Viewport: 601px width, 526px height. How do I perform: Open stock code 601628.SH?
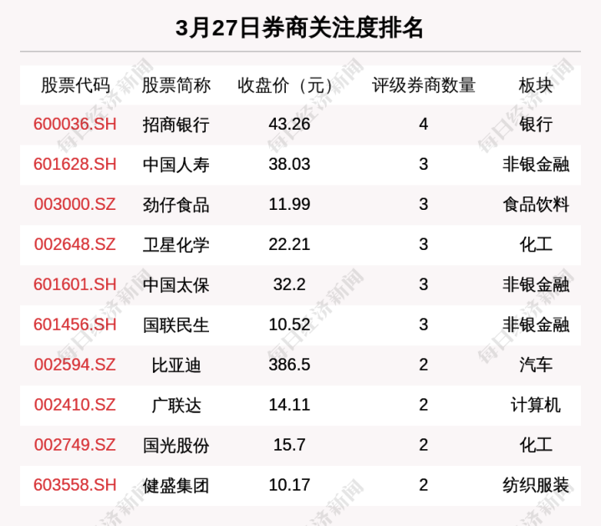click(x=75, y=164)
